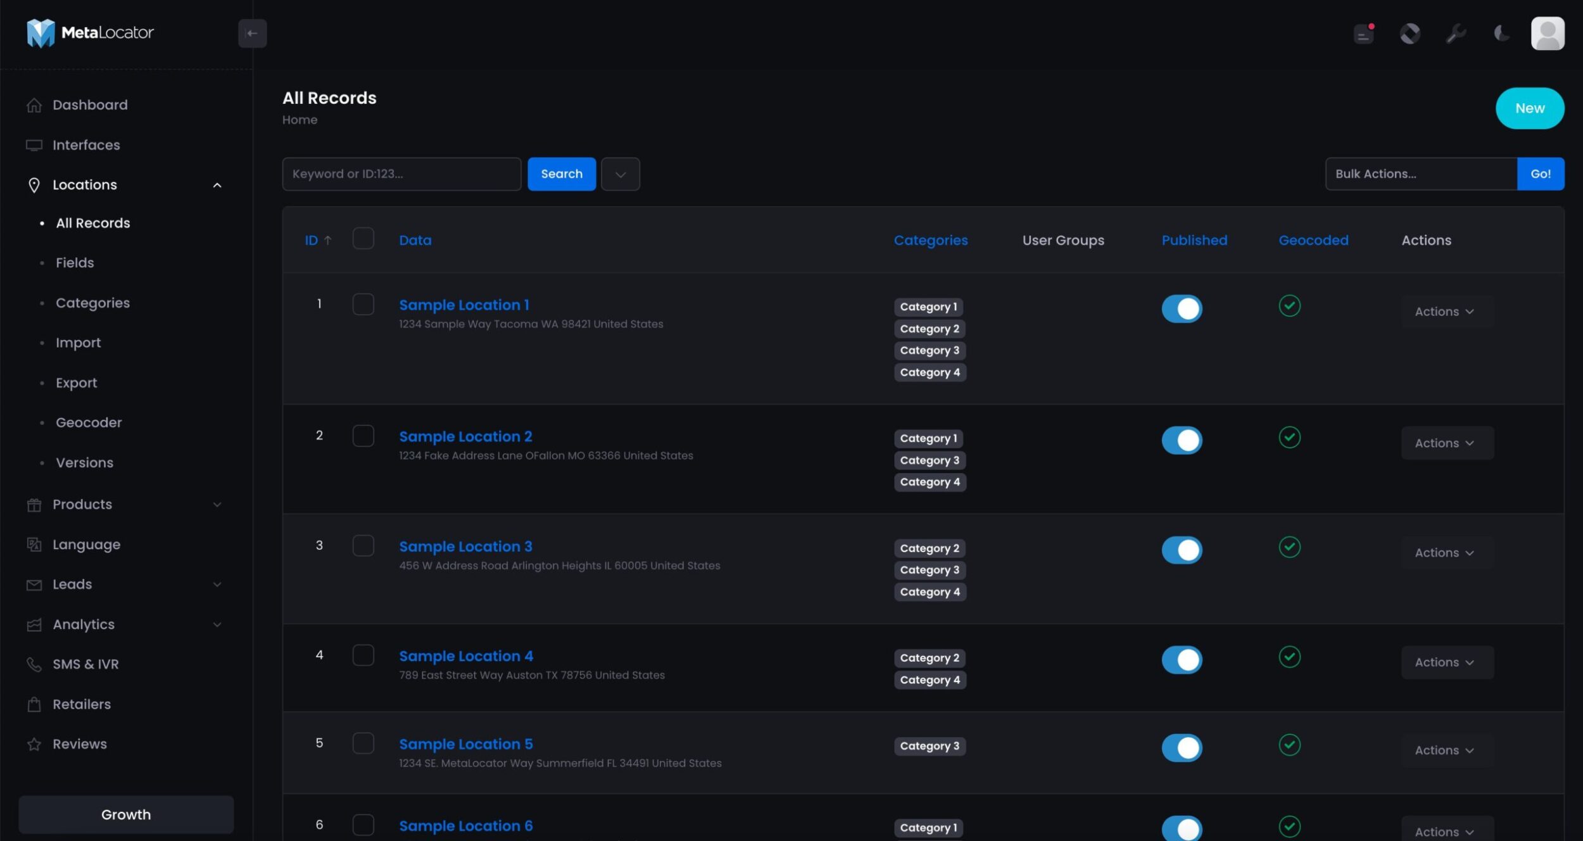Open Actions dropdown for Sample Location 3
1583x841 pixels.
pos(1447,553)
